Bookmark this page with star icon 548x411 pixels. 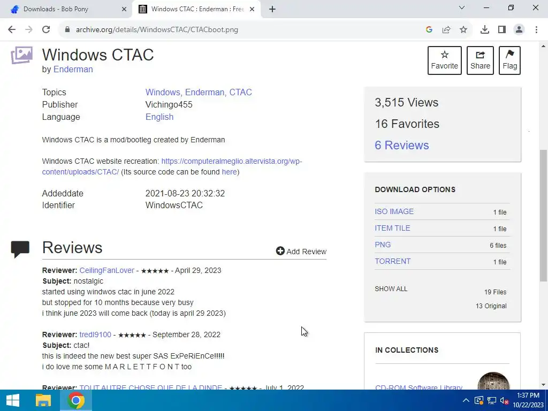coord(463,29)
